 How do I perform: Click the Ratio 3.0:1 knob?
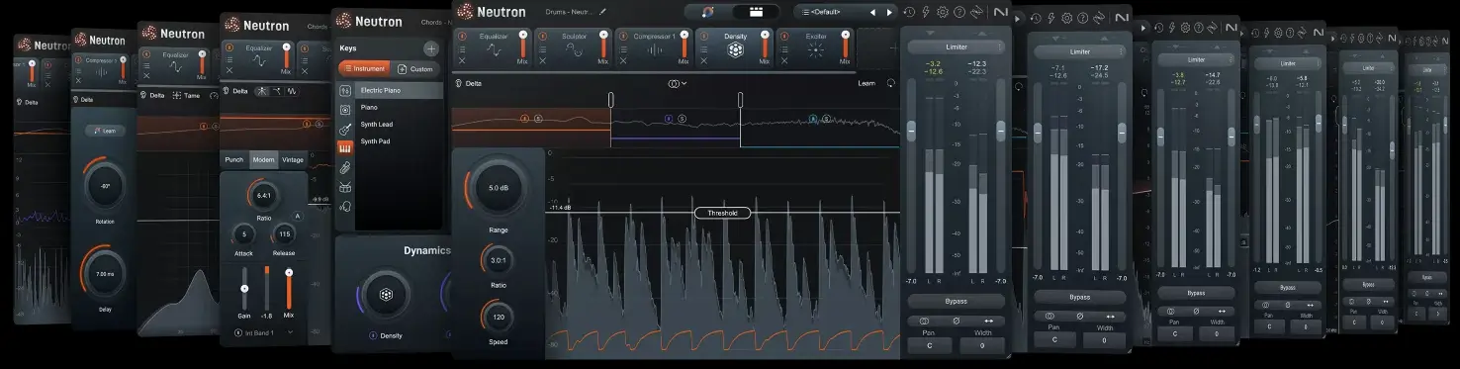click(498, 261)
